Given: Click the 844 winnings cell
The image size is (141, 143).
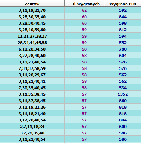Looking at the screenshot, I should click(123, 17).
